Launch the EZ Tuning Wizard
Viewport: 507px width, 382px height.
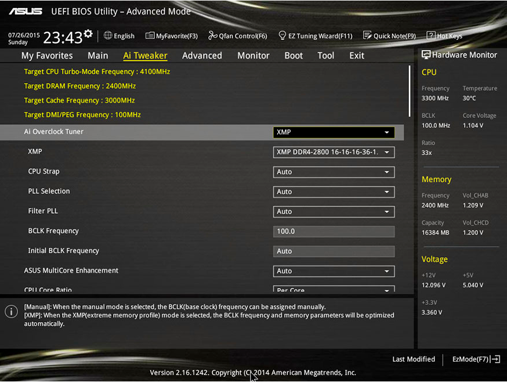tap(316, 35)
